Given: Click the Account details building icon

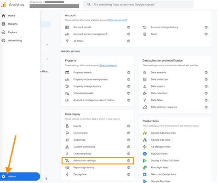Looking at the screenshot, I should click(67, 27).
